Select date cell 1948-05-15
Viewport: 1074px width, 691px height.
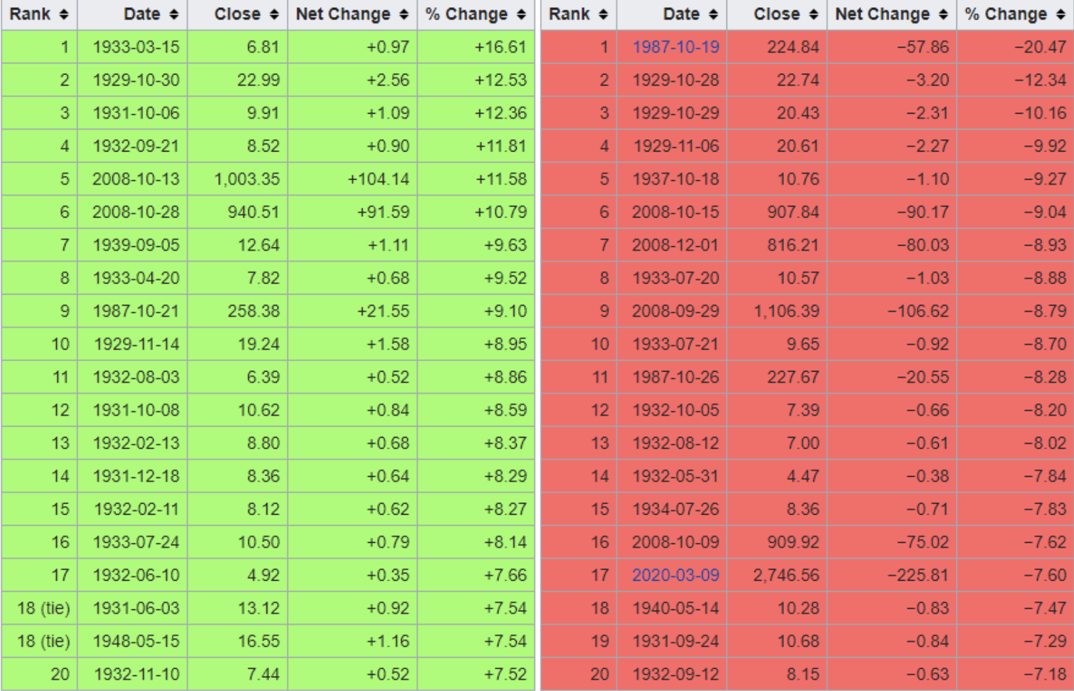coord(133,641)
